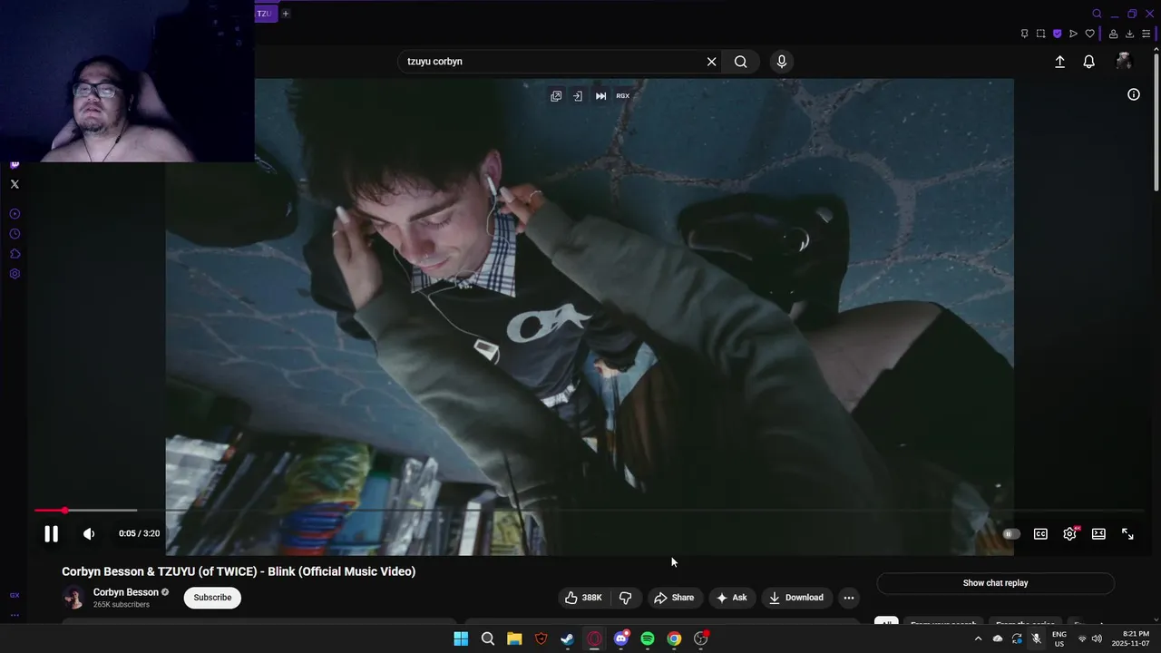Viewport: 1161px width, 653px height.
Task: Show video info card icon
Action: (1133, 94)
